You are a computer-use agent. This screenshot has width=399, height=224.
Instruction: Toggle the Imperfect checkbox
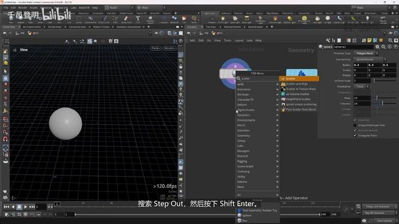point(355,120)
